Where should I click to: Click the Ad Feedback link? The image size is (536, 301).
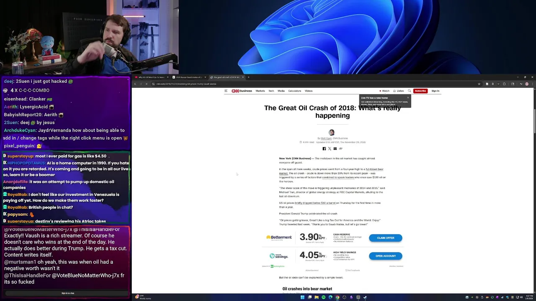coord(353,270)
